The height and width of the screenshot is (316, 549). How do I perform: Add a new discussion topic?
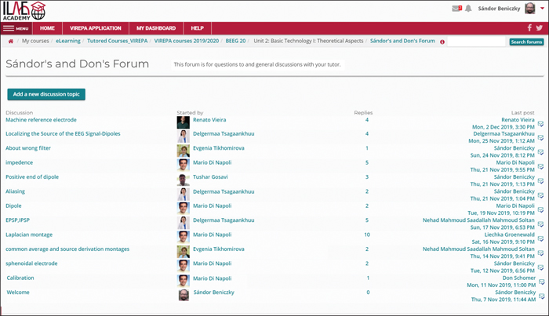[x=46, y=94]
